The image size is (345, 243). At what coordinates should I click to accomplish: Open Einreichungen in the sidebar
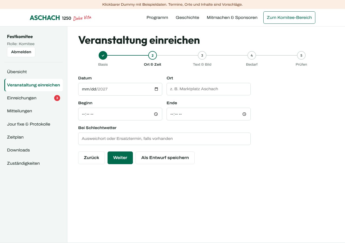click(x=34, y=98)
